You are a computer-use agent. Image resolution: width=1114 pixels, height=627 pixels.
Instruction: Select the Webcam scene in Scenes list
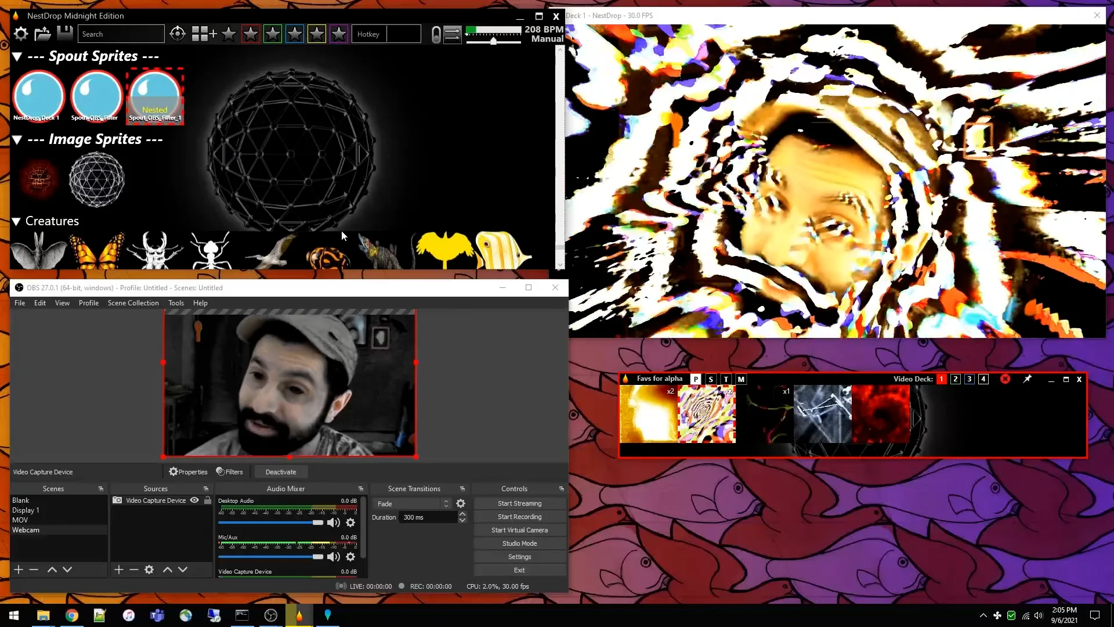tap(26, 529)
